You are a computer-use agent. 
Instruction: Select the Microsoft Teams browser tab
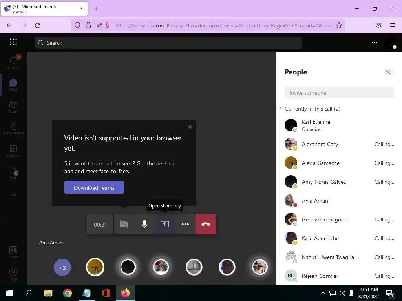[44, 9]
